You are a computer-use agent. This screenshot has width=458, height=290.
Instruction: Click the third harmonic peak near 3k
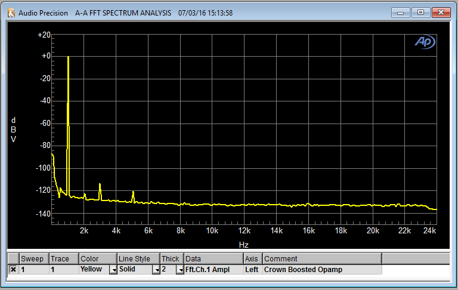tap(100, 192)
